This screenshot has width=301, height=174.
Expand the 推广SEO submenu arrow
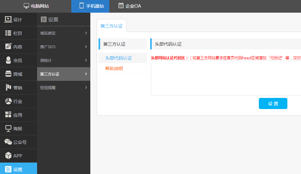(x=86, y=47)
